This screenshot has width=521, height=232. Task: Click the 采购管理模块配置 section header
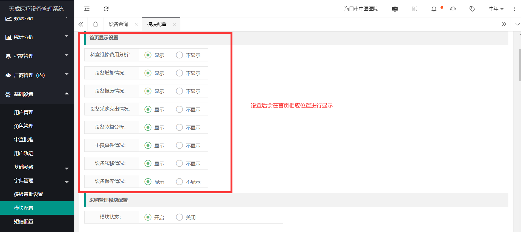[108, 200]
